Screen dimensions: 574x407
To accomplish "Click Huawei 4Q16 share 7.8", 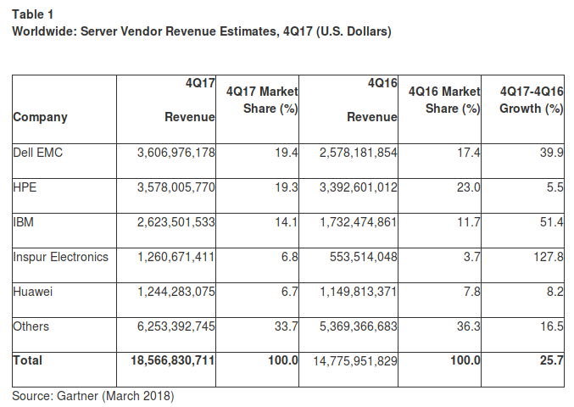I will coord(472,292).
